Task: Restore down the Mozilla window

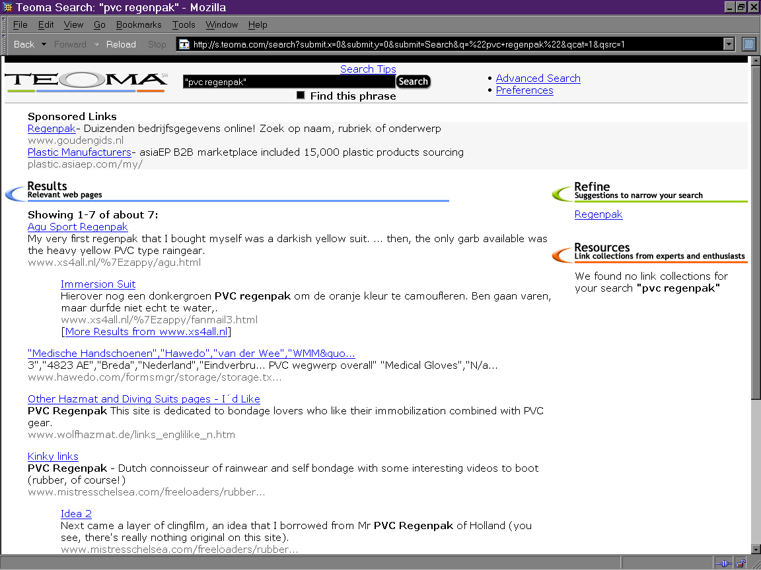Action: [741, 7]
